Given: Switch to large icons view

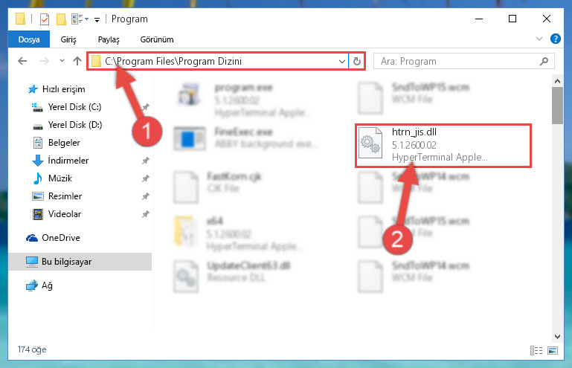Looking at the screenshot, I should [x=553, y=350].
